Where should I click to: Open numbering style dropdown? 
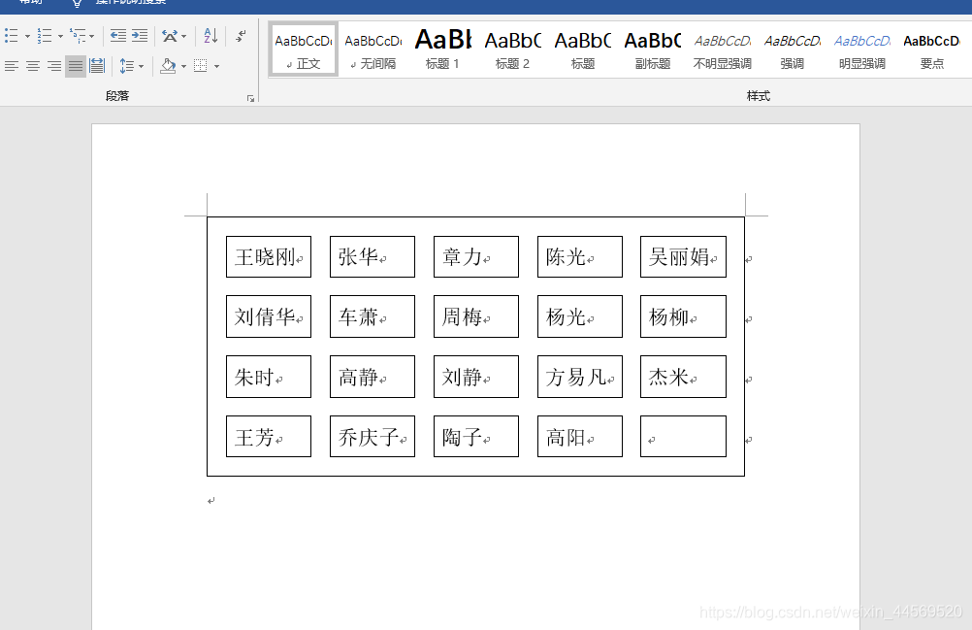(x=60, y=36)
